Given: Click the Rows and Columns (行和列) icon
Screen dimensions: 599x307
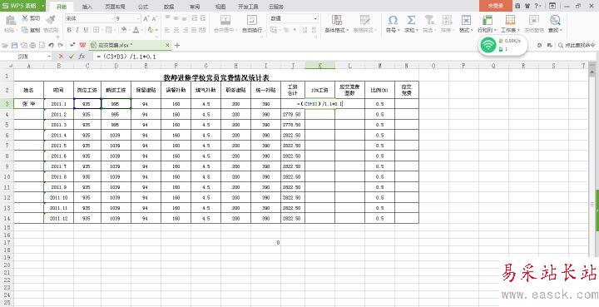Looking at the screenshot, I should (488, 20).
